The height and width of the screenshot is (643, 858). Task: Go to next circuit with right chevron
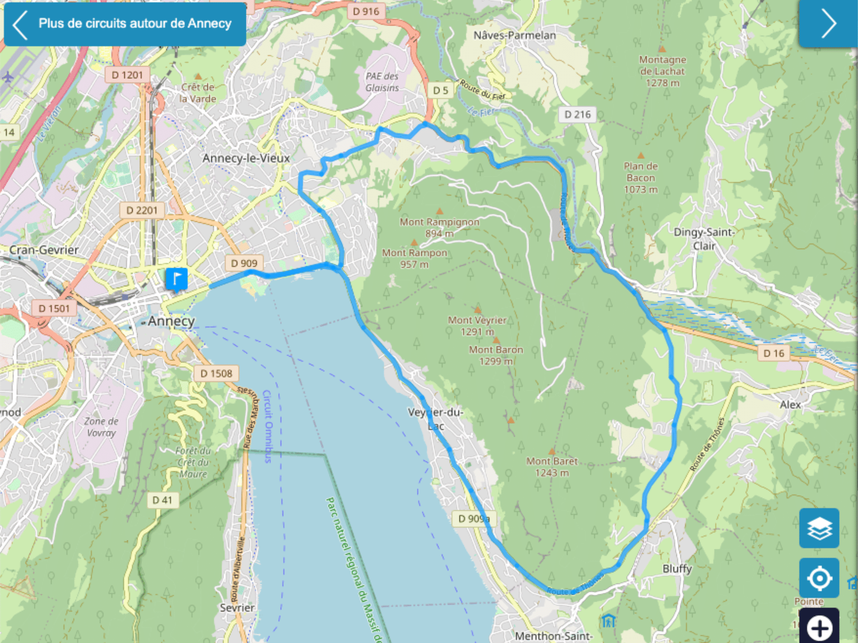829,24
